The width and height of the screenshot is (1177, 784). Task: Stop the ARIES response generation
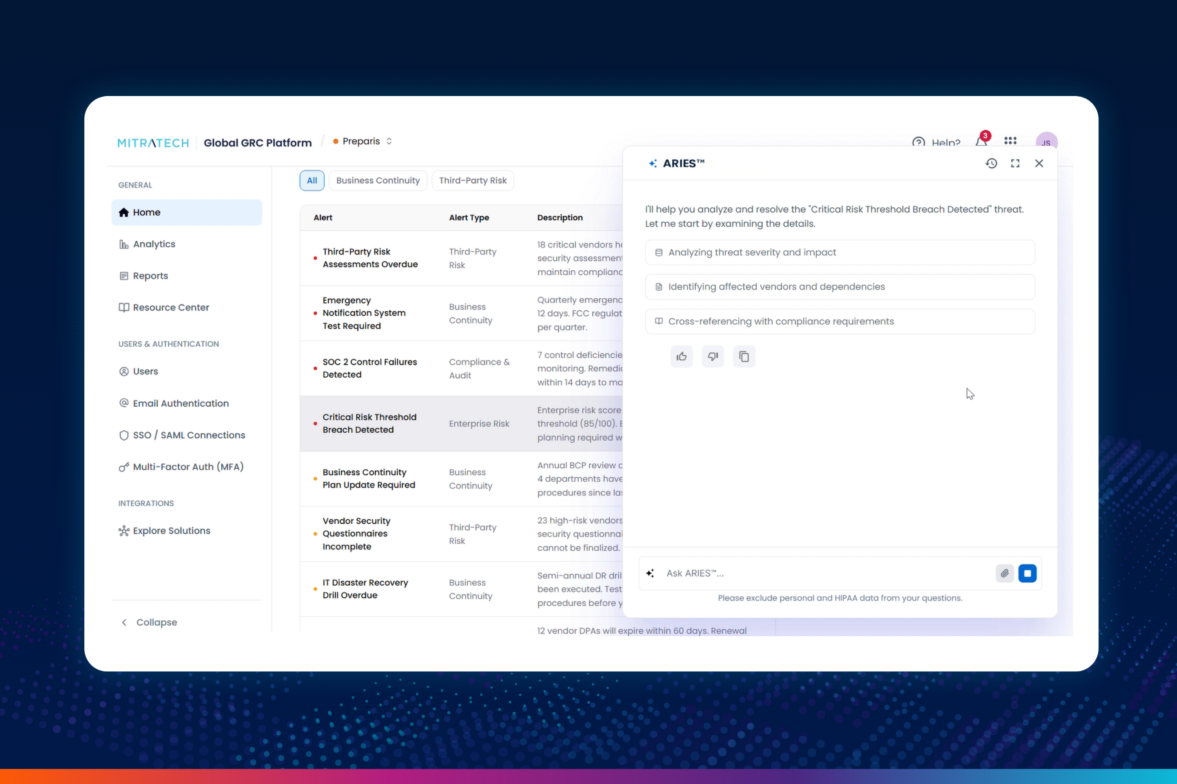coord(1028,573)
